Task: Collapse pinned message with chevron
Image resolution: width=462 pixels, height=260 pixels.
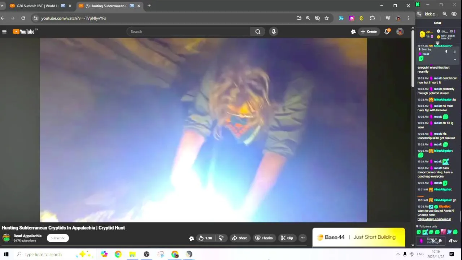Action: coord(455,60)
